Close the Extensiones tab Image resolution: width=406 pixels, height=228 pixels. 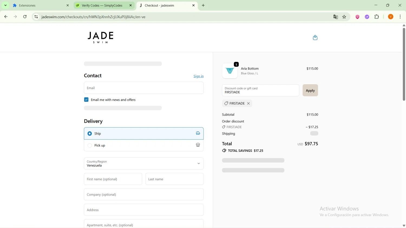click(x=68, y=5)
